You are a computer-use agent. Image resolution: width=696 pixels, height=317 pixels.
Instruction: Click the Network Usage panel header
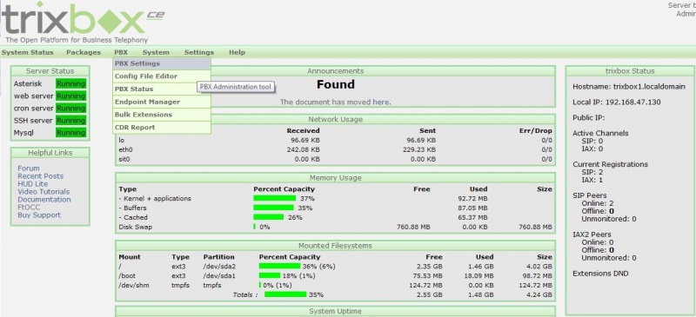336,119
